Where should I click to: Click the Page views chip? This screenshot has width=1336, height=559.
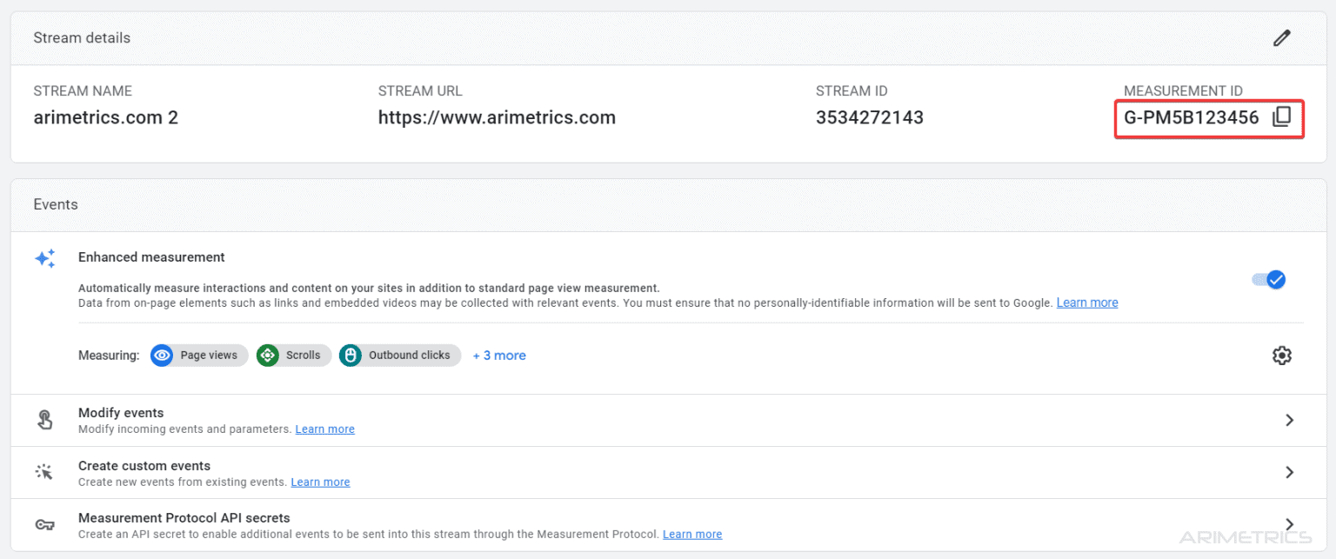click(198, 355)
